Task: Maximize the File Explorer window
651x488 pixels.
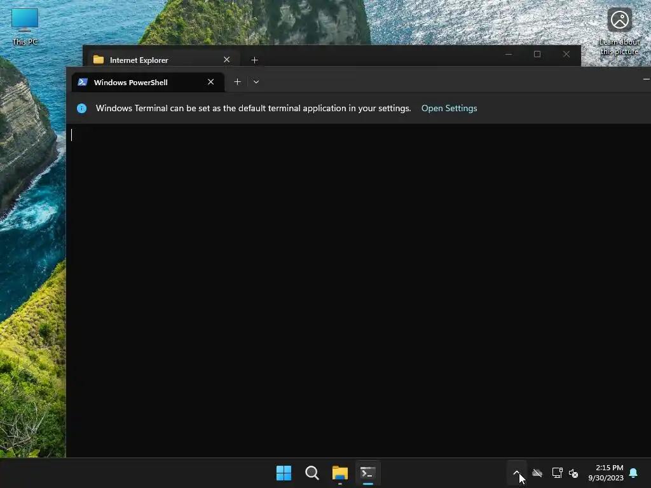Action: [537, 55]
